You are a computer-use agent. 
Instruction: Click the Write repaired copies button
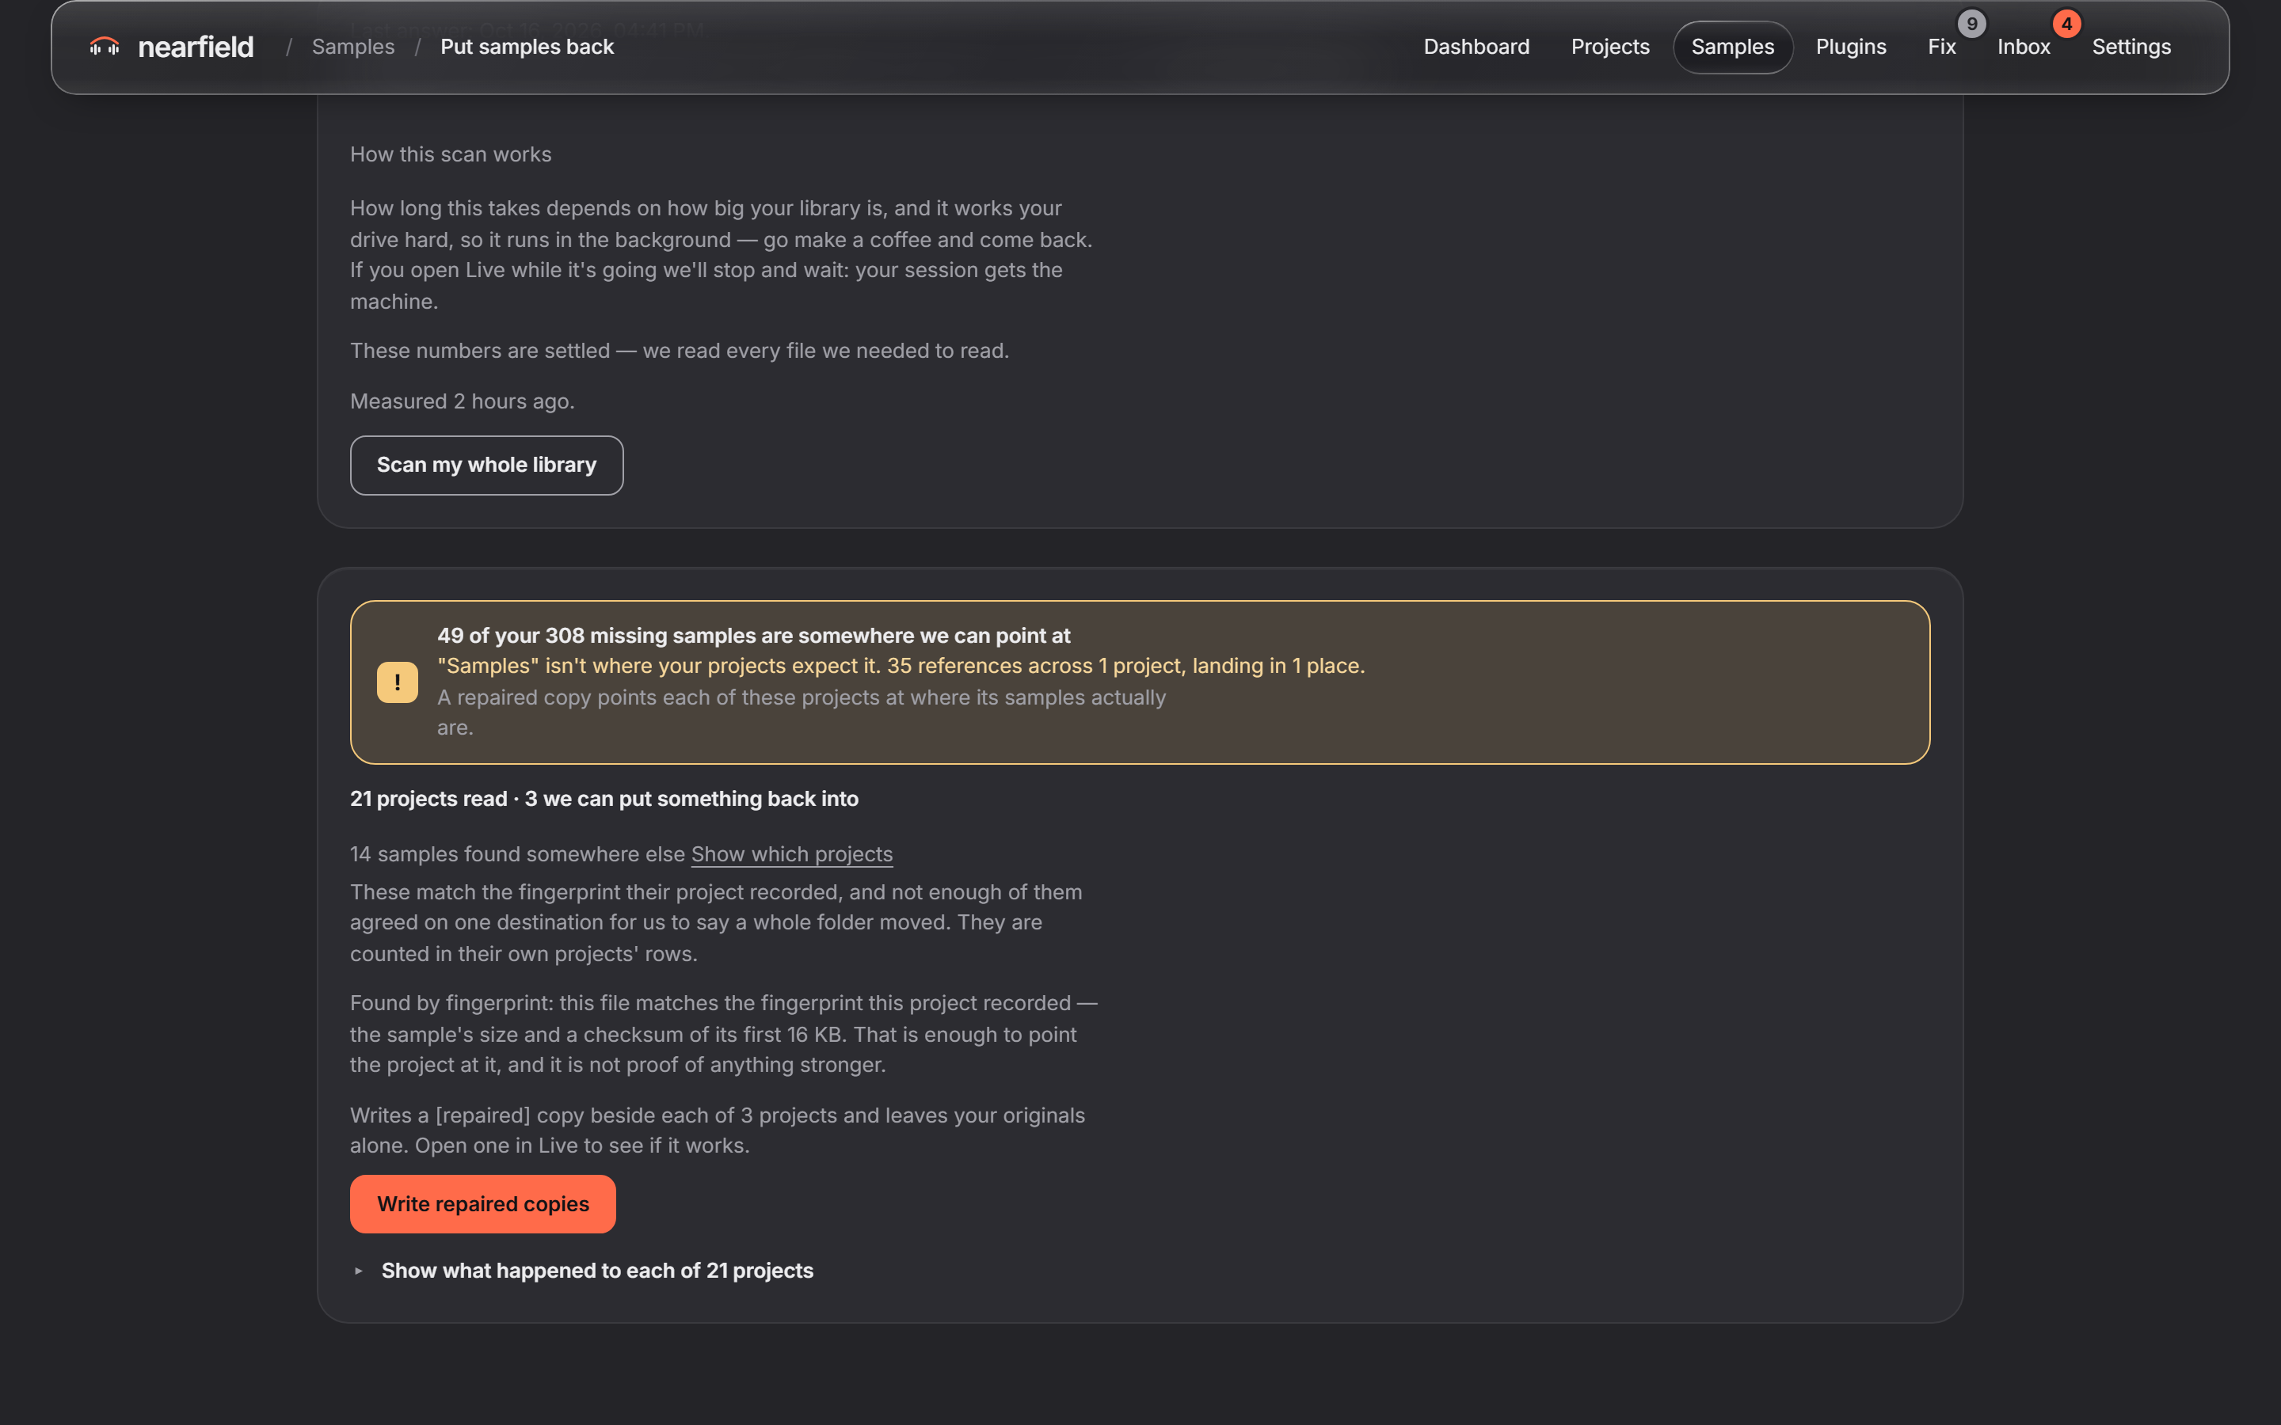pyautogui.click(x=482, y=1204)
